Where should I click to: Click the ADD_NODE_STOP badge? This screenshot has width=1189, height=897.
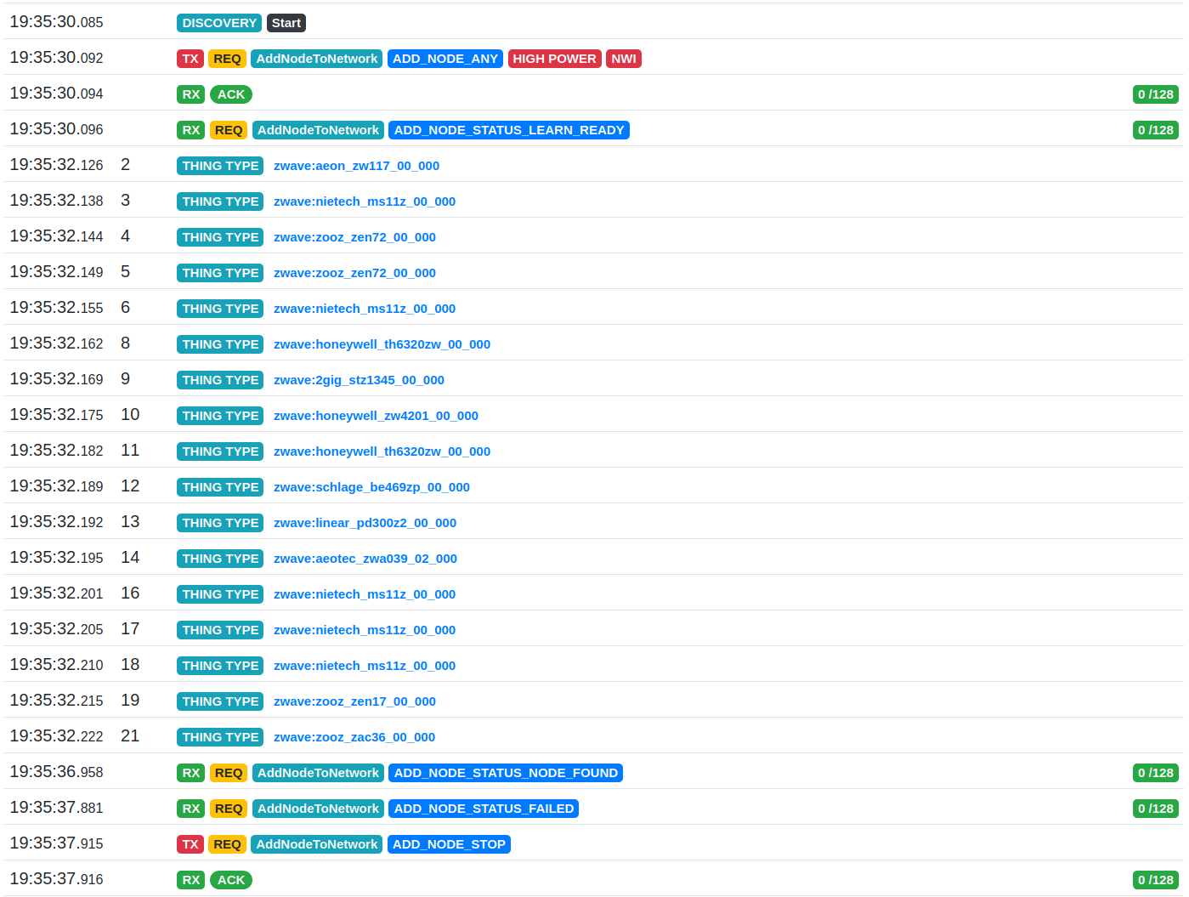pyautogui.click(x=449, y=844)
